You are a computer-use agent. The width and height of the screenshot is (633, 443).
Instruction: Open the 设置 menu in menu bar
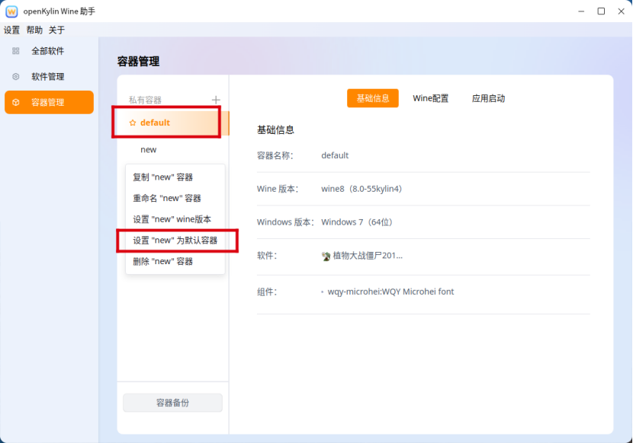pyautogui.click(x=12, y=30)
